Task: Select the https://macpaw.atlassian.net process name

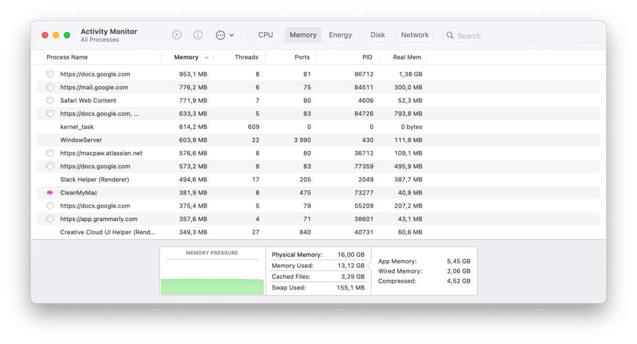Action: (101, 153)
